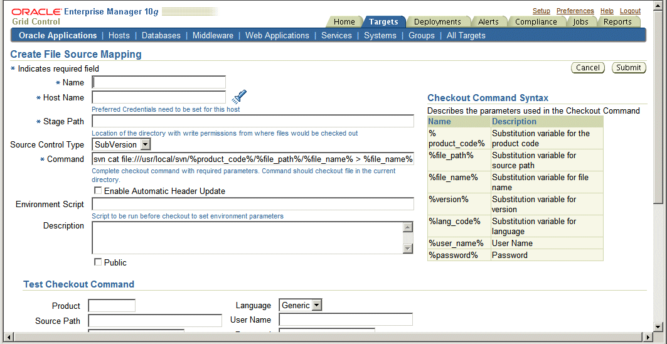Click horizontal scrollbar right arrow
Screen dimensions: 667x344
648,336
